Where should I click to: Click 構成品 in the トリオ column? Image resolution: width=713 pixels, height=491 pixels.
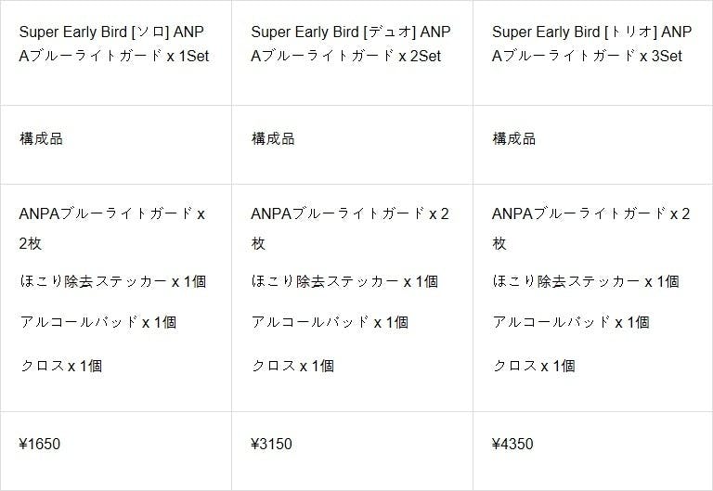click(514, 139)
